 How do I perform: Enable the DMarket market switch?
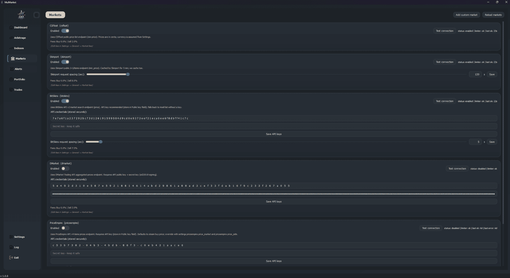(x=65, y=169)
